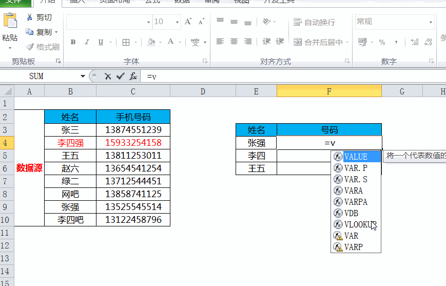Image resolution: width=446 pixels, height=286 pixels.
Task: Open the number format dropdown (常规)
Action: pos(431,22)
